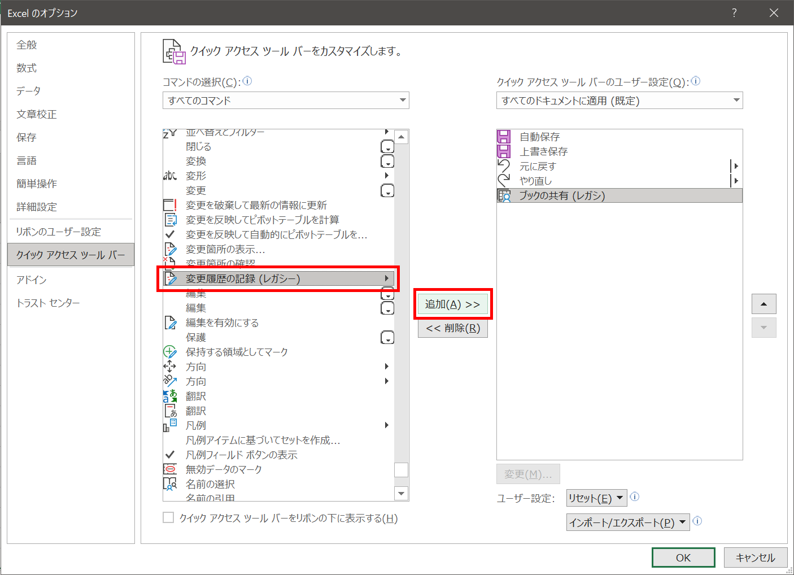Screen dimensions: 794x575
Task: Open the 詳細設定 options category
Action: [x=71, y=207]
